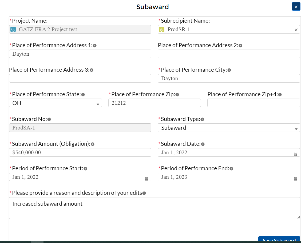Open the Subaward Type dropdown
The width and height of the screenshot is (301, 243).
tap(229, 128)
